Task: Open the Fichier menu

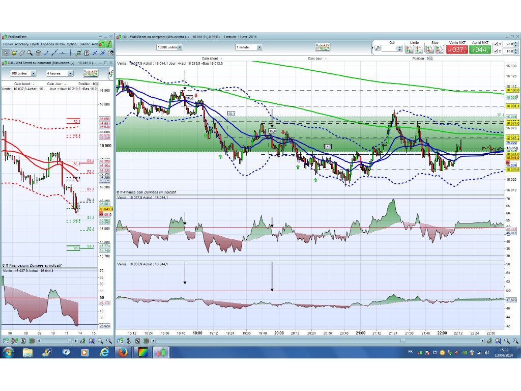Action: [x=8, y=44]
